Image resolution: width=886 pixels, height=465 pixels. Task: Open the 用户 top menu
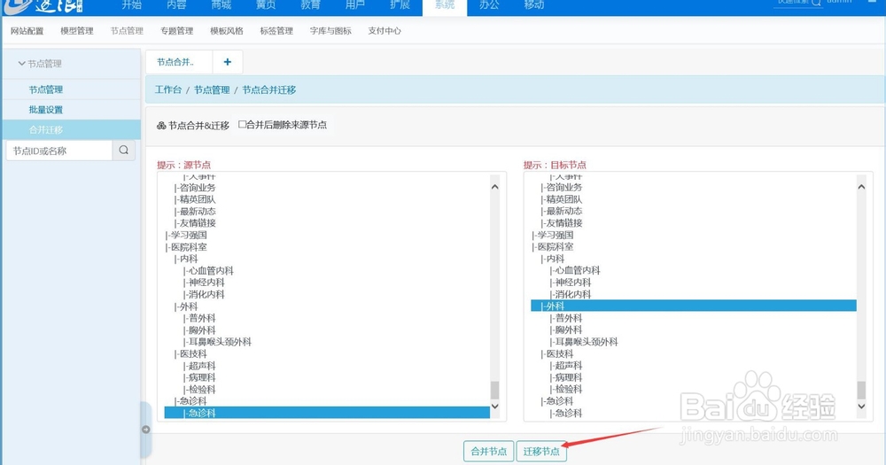click(355, 5)
